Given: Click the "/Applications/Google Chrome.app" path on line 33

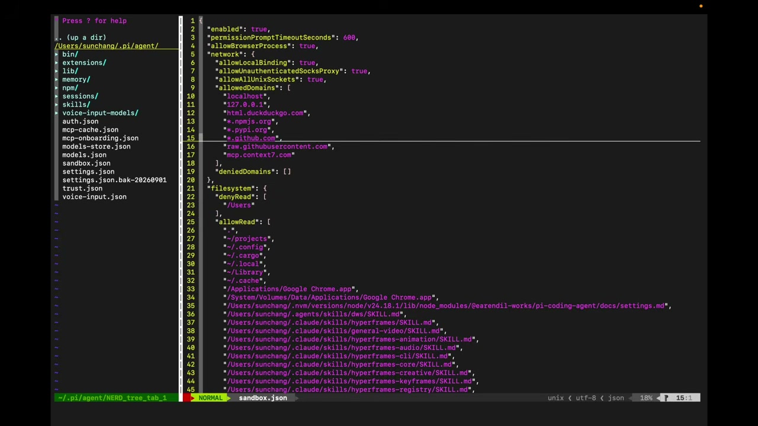Looking at the screenshot, I should pos(289,289).
